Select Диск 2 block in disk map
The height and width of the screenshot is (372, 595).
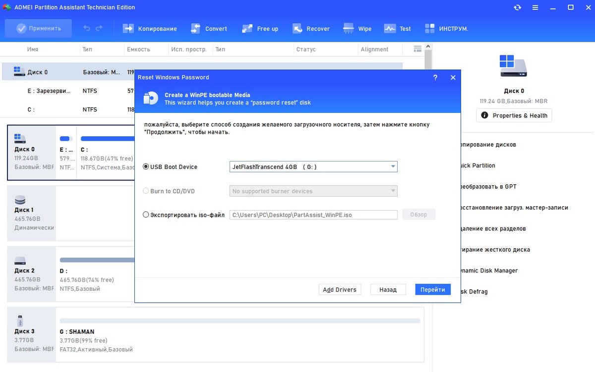click(32, 273)
